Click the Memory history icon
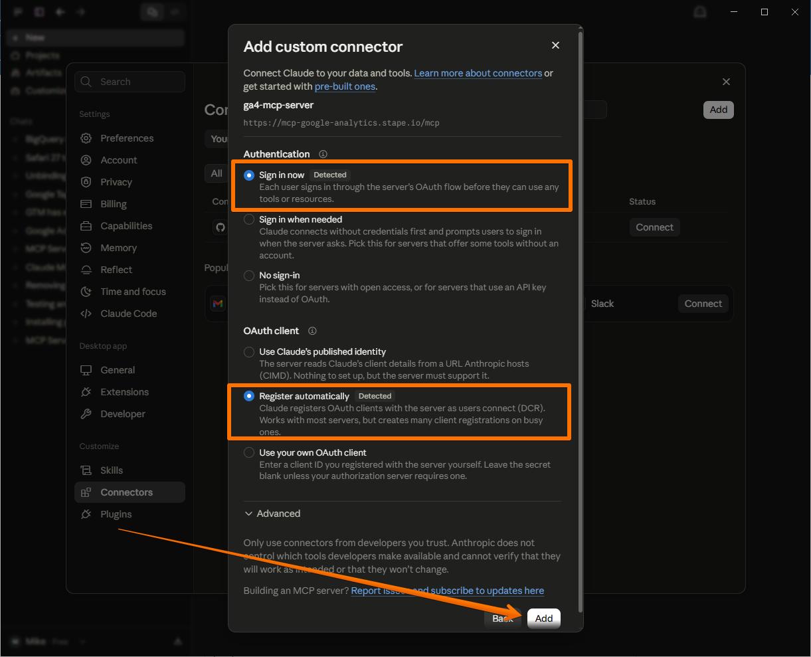This screenshot has width=811, height=657. click(86, 248)
